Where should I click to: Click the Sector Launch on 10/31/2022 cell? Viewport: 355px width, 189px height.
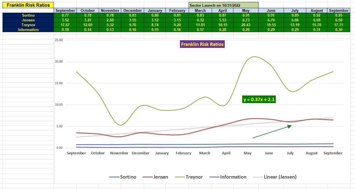[224, 5]
